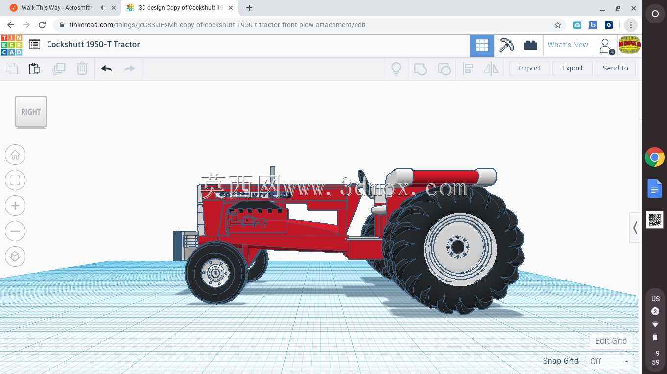Rename the design title Cockshutt 1950-T Tractor
This screenshot has height=374, width=667.
tap(94, 44)
